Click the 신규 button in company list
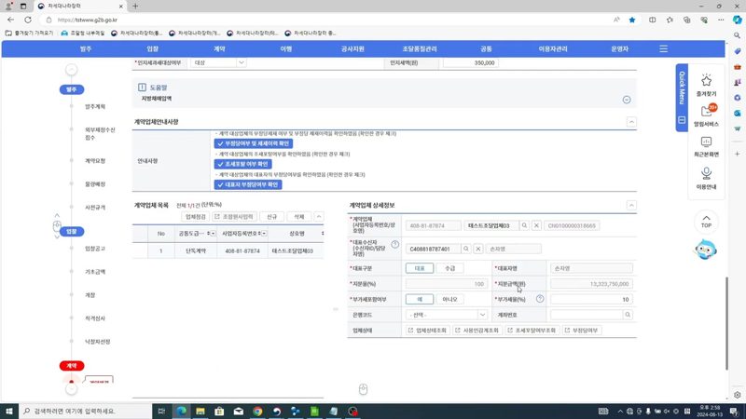 [x=271, y=217]
